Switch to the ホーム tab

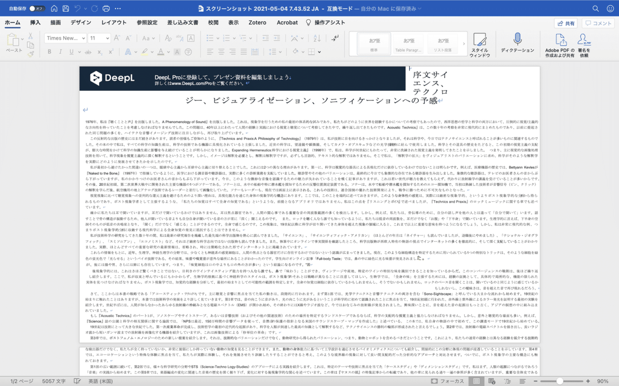click(x=13, y=23)
